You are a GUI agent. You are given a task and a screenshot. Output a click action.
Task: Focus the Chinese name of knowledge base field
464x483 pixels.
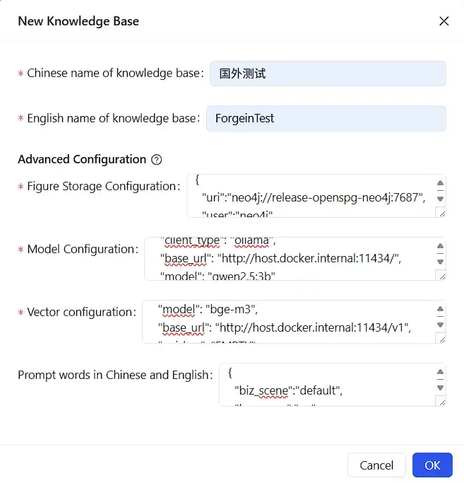[328, 74]
